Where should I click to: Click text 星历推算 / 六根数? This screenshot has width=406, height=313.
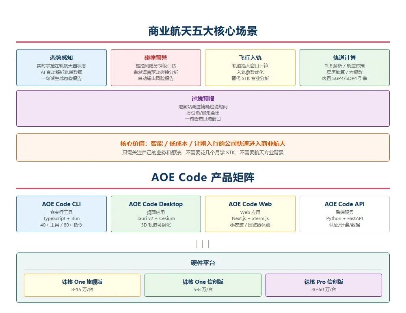coord(344,72)
